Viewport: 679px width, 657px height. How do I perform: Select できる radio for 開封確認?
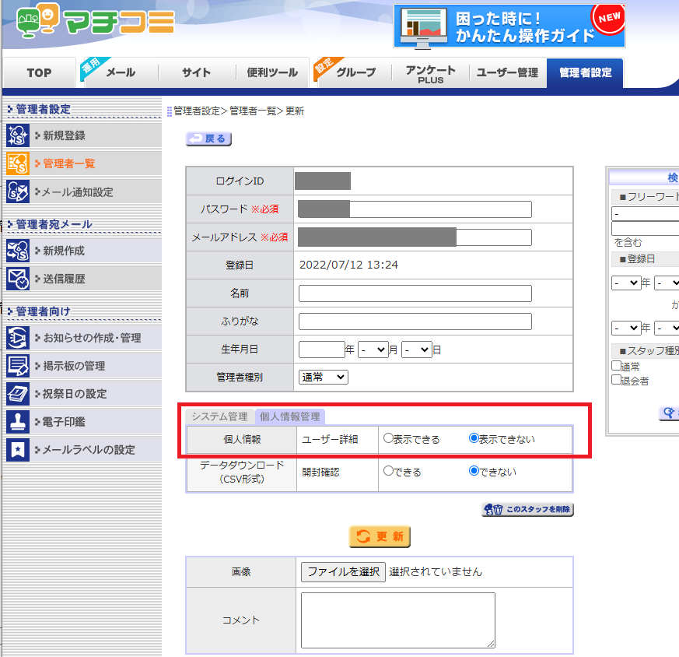coord(389,472)
